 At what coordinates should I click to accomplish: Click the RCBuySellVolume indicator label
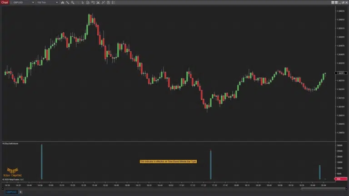(10, 143)
